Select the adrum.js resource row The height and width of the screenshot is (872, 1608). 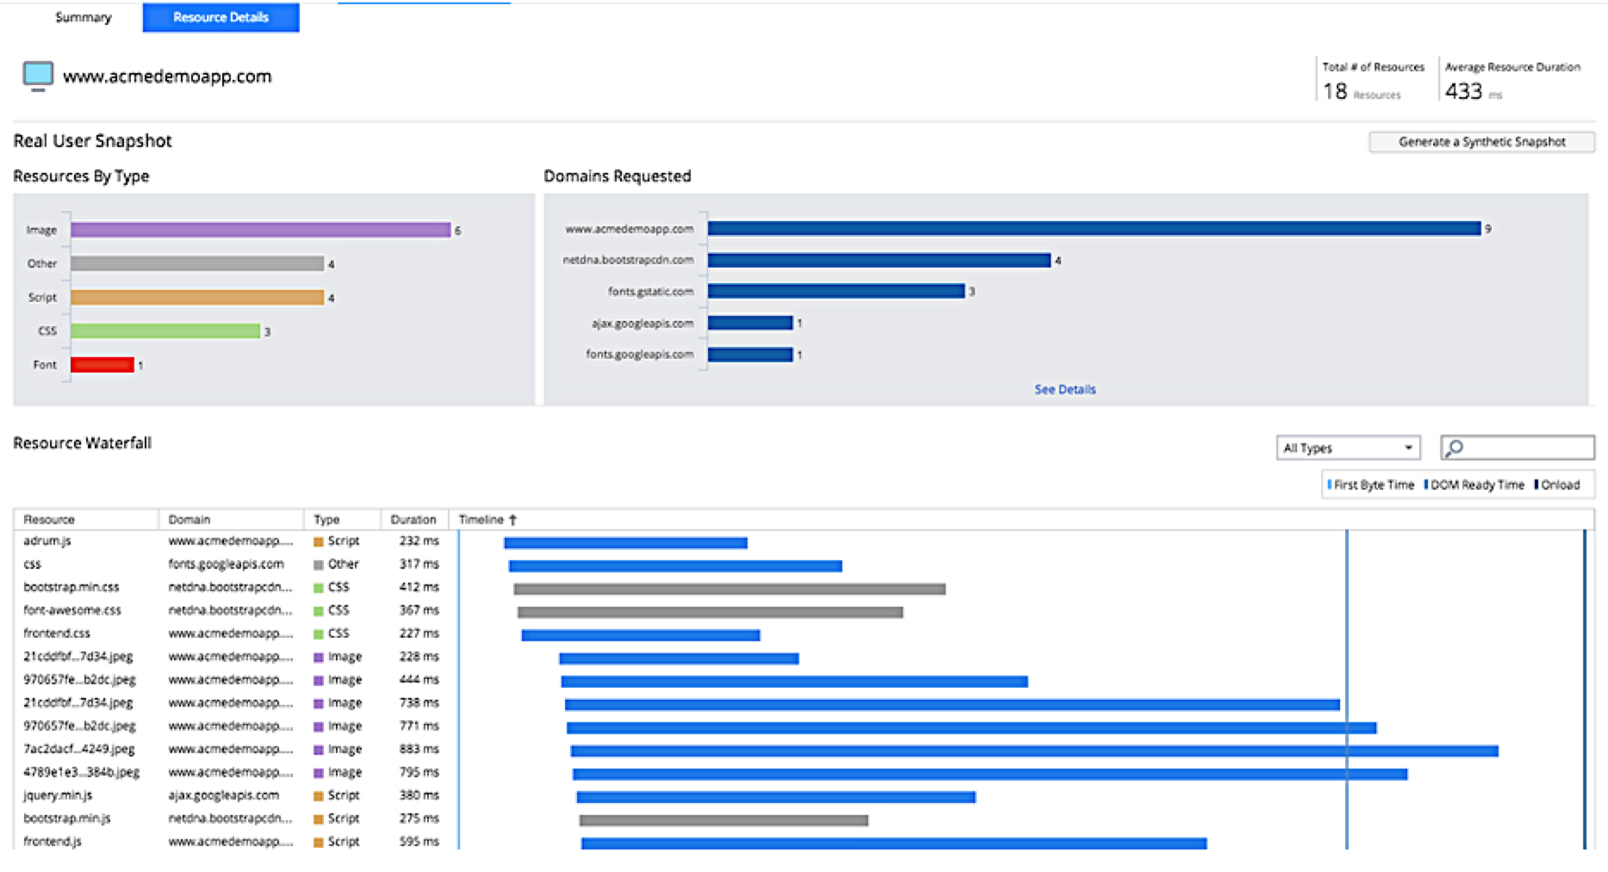[x=804, y=541]
